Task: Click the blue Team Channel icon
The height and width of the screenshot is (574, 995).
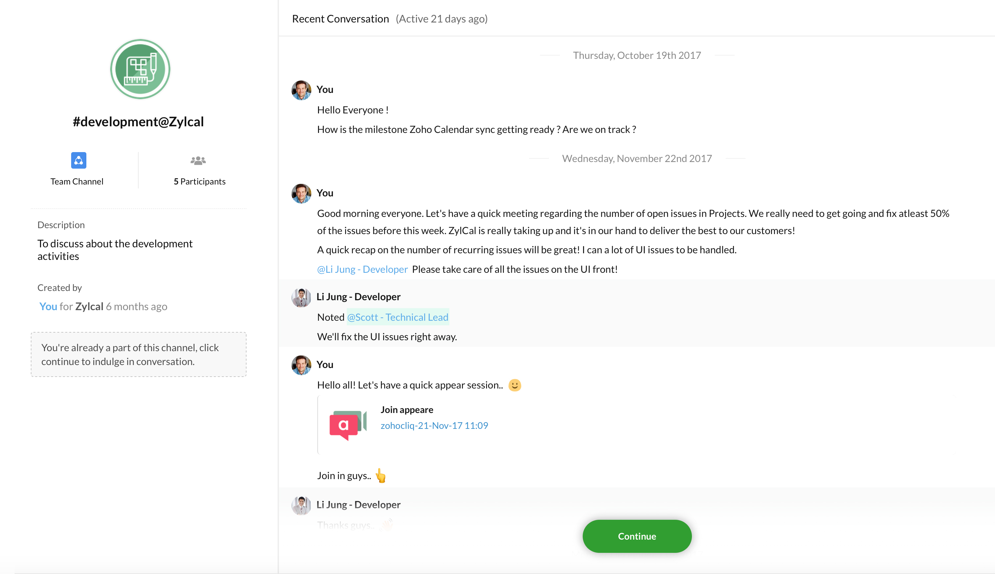Action: (x=78, y=160)
